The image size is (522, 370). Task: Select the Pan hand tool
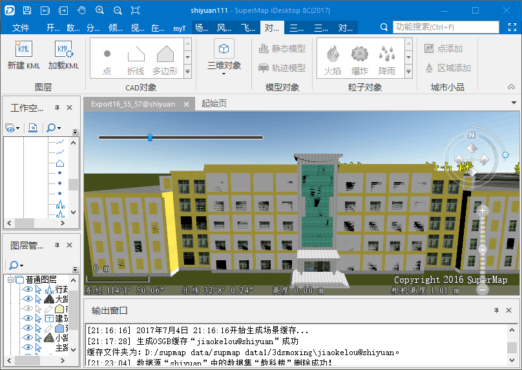point(81,10)
